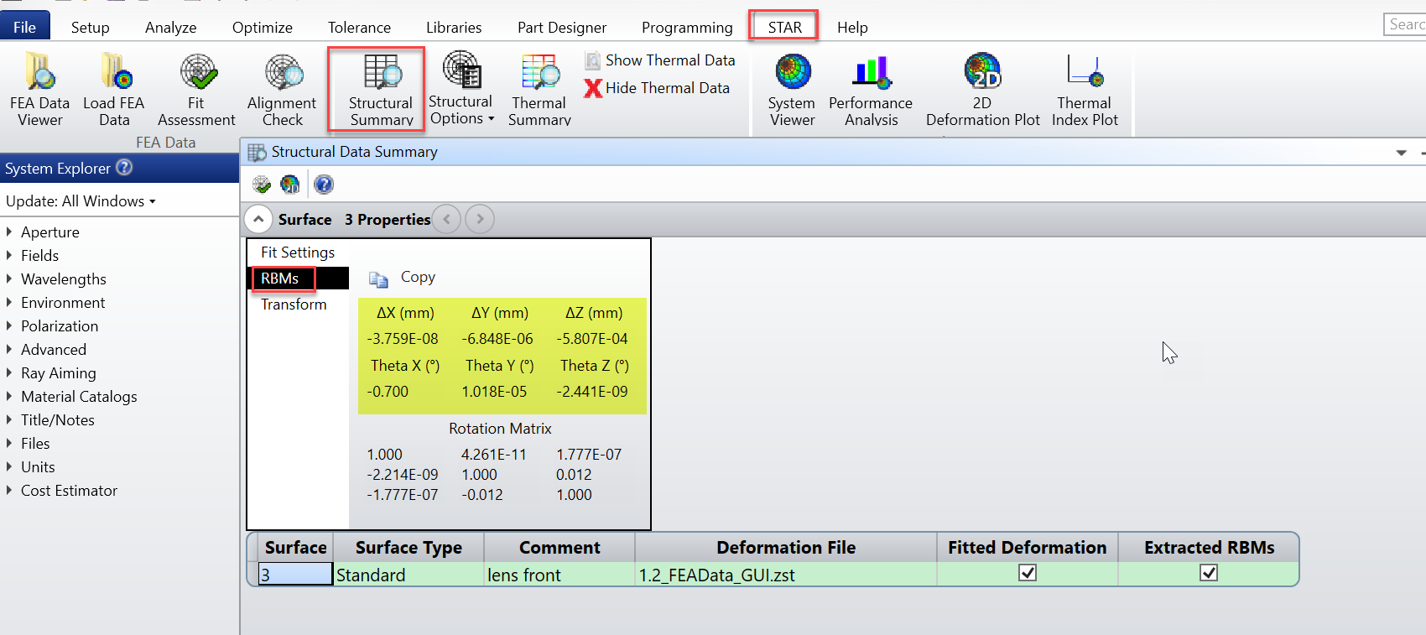Expand the Fields section
This screenshot has width=1426, height=635.
(9, 256)
